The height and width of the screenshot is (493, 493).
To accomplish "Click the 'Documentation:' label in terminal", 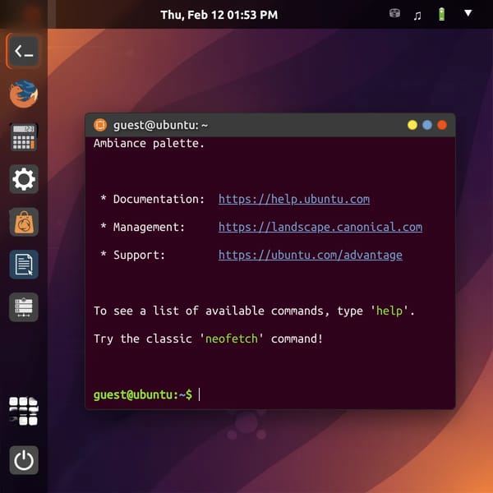I will (159, 200).
